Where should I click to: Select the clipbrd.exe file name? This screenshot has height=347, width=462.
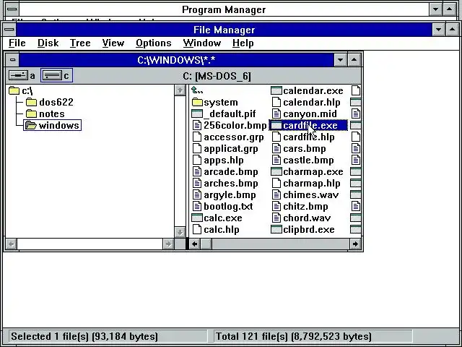308,229
